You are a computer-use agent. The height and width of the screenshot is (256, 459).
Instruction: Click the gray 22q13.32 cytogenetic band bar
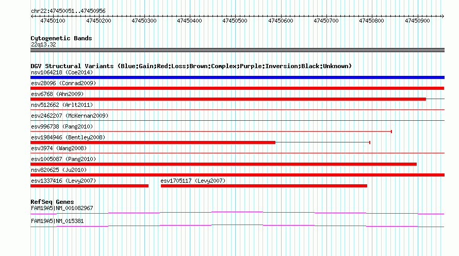click(237, 50)
